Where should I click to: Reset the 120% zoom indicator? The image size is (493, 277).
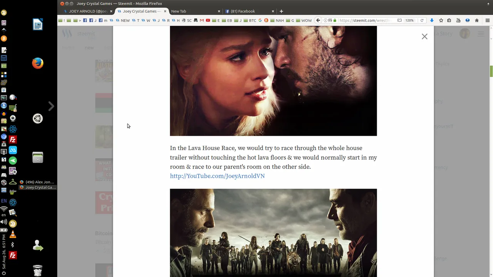409,20
